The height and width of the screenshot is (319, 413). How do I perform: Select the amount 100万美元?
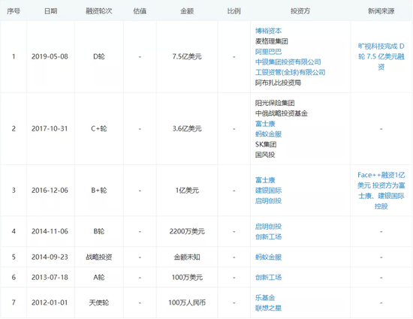(x=187, y=277)
